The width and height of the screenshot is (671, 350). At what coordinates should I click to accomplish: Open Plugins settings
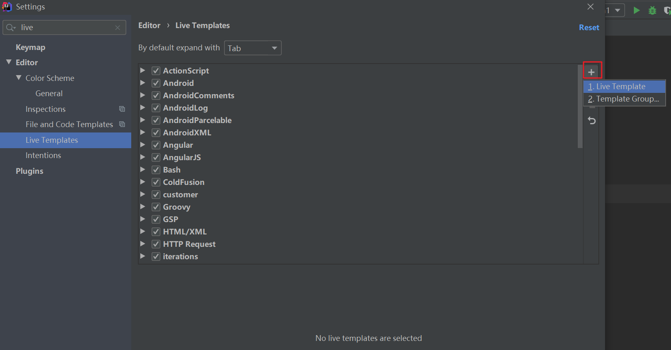coord(29,171)
